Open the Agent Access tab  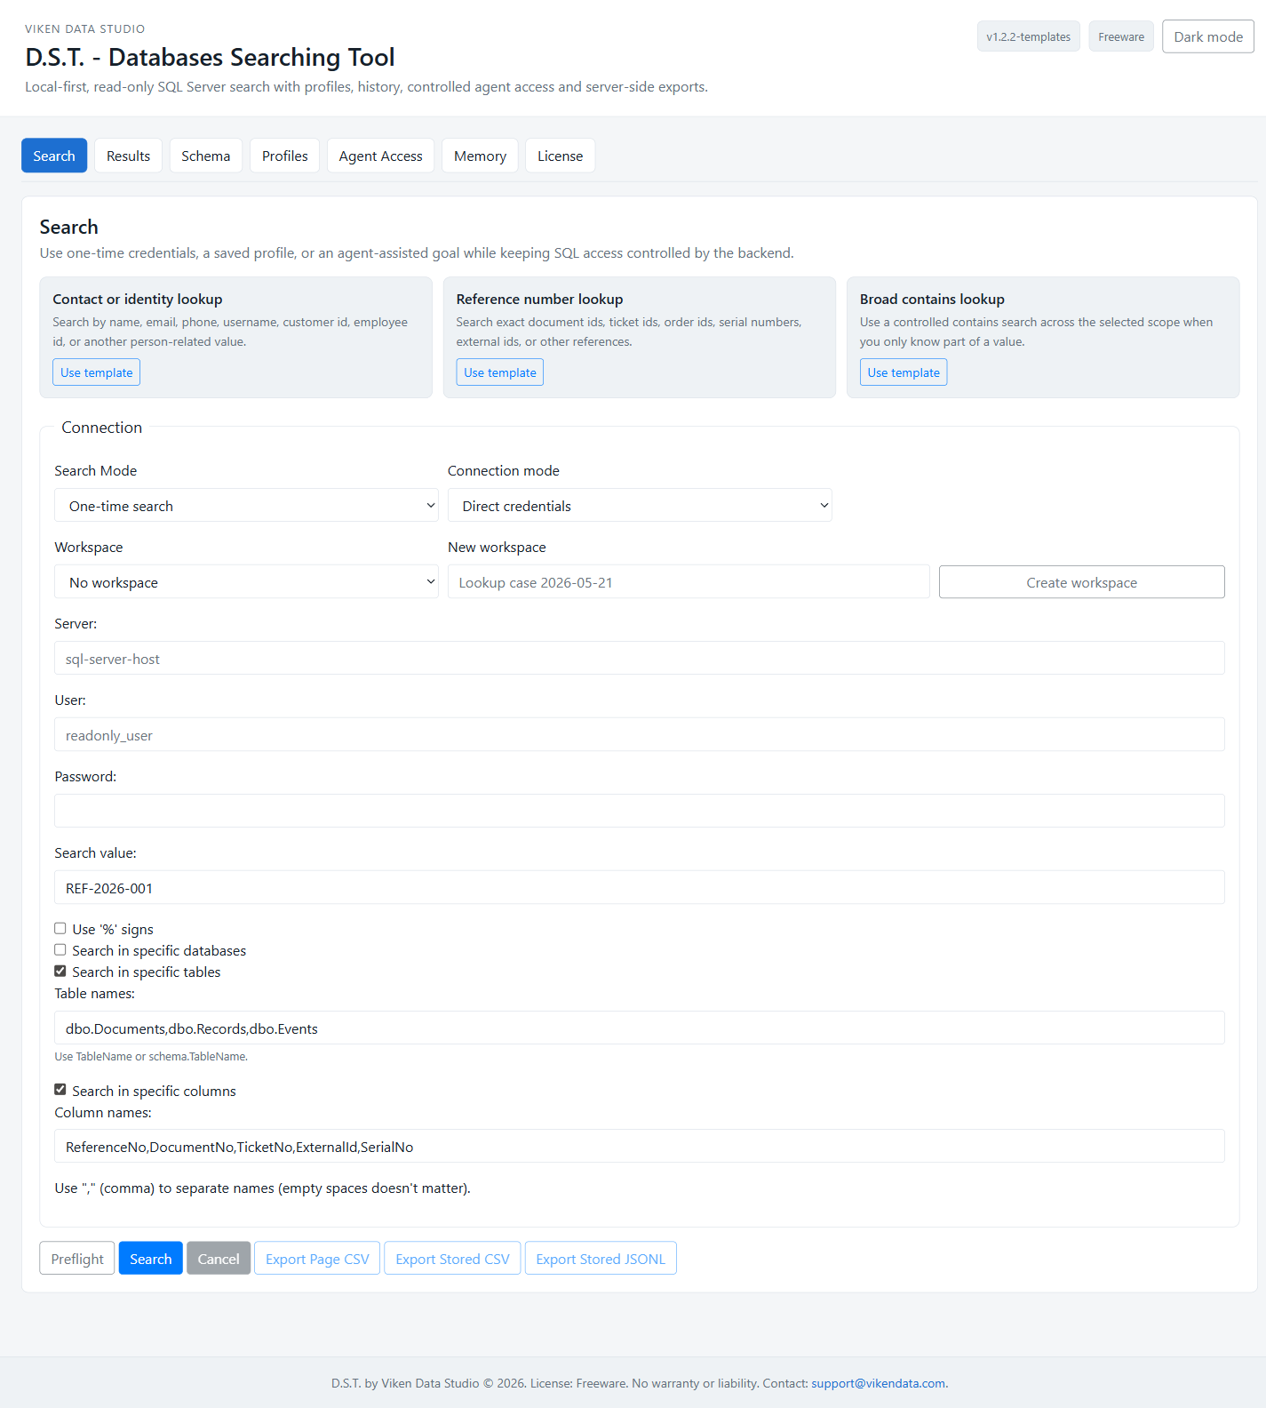coord(380,156)
